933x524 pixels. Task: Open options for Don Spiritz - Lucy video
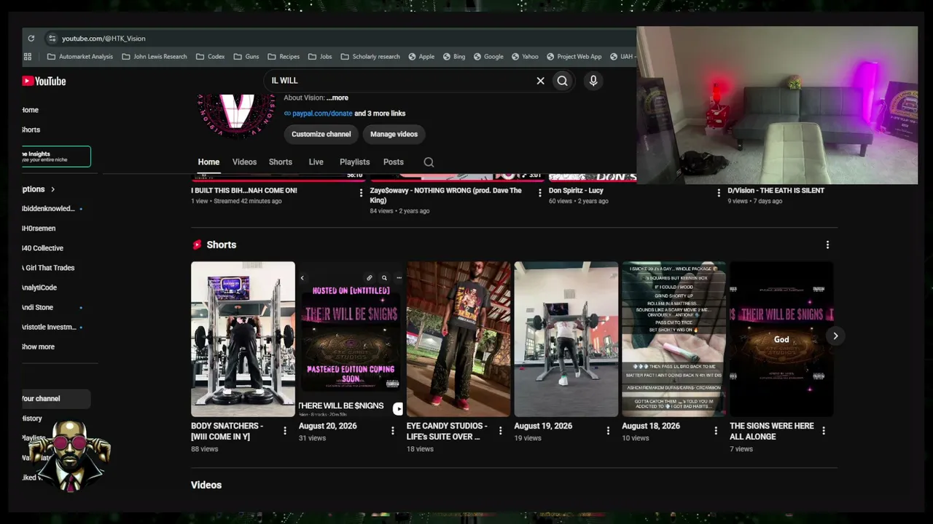coord(719,193)
